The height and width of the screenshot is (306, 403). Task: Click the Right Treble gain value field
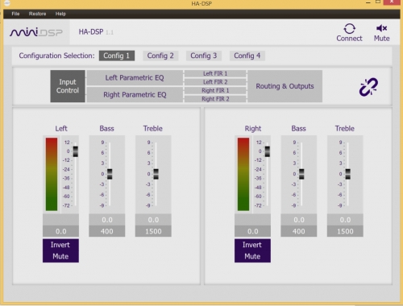coord(345,220)
